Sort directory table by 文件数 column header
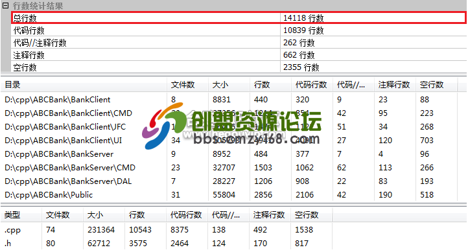 (187, 85)
